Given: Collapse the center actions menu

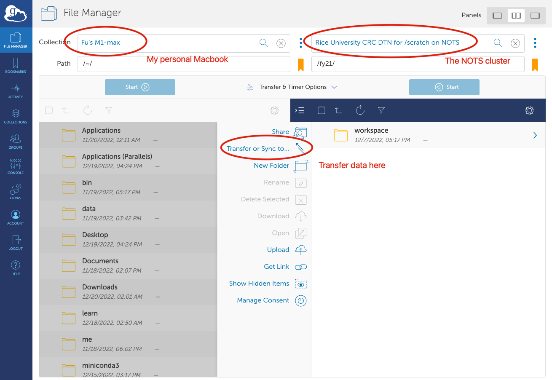Looking at the screenshot, I should (x=300, y=110).
